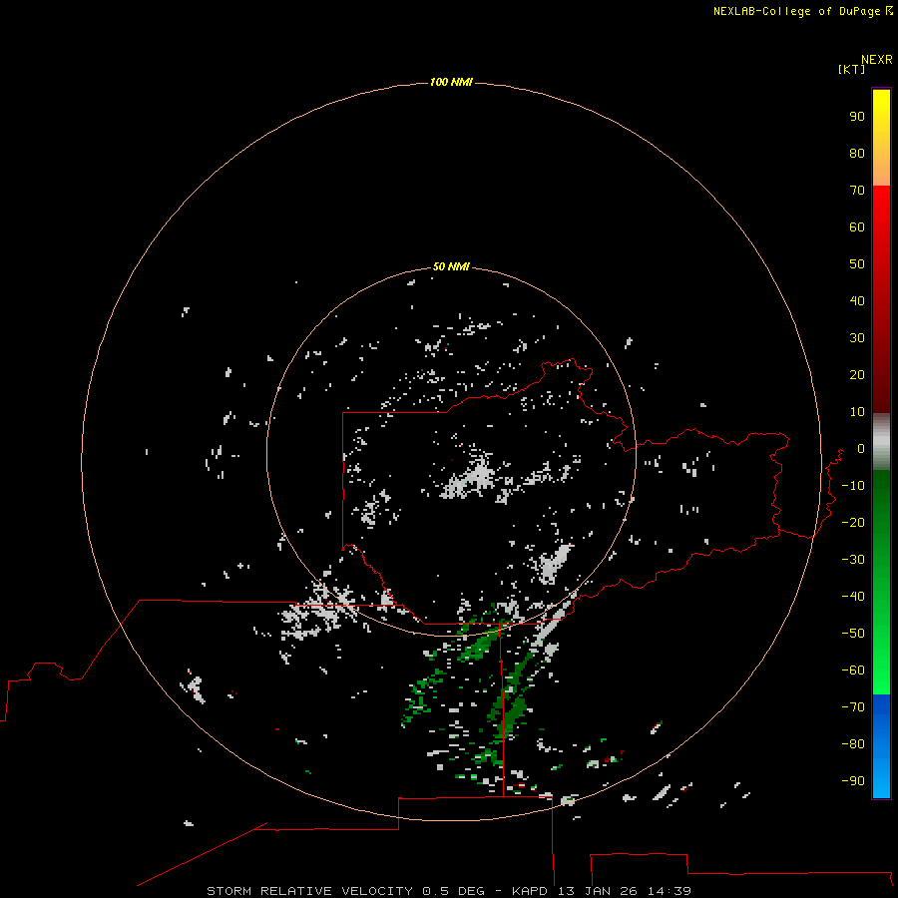Select the yellow-orange segment of the color bar
The height and width of the screenshot is (898, 898).
881,138
